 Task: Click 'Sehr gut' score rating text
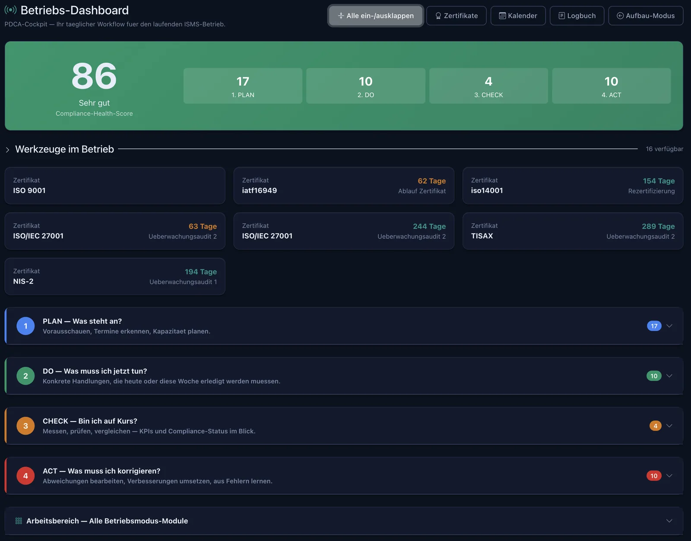click(94, 103)
